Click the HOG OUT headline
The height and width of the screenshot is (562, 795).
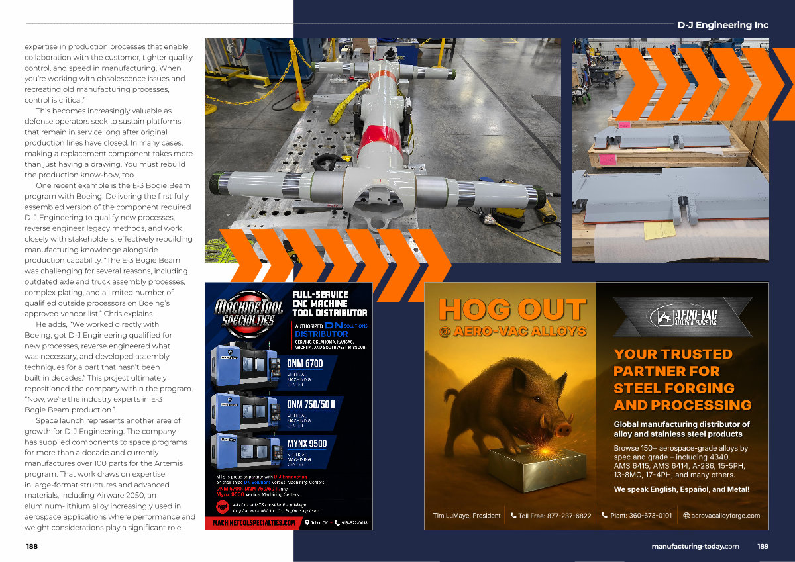(x=512, y=309)
